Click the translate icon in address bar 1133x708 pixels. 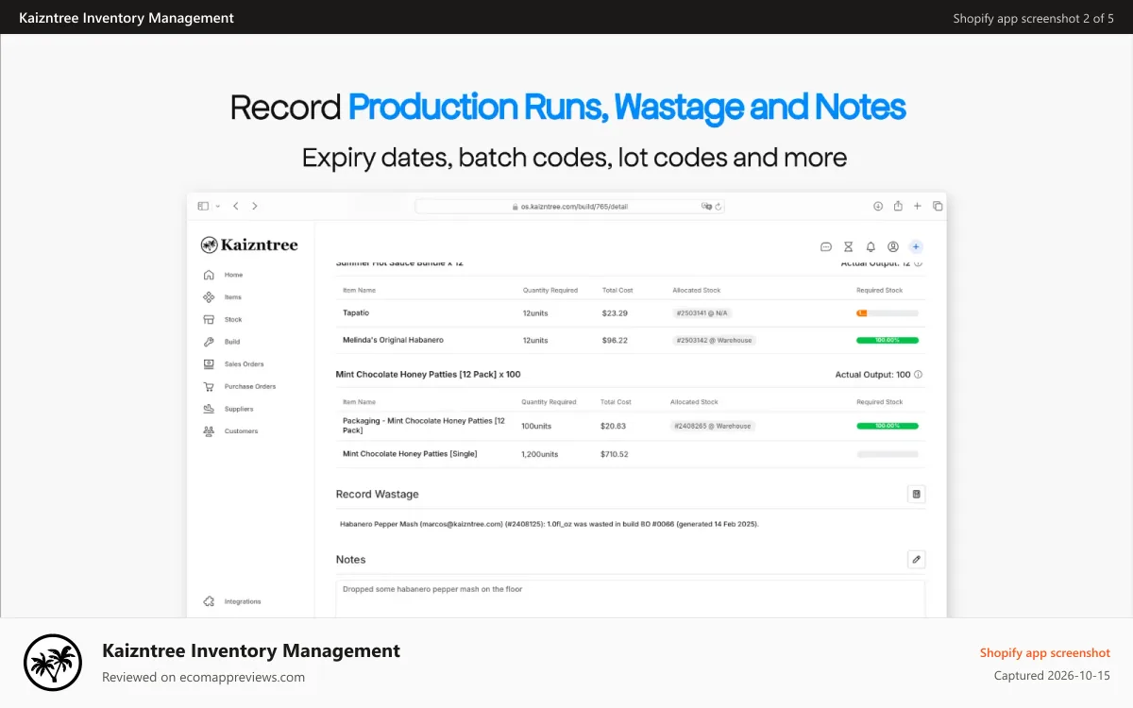point(706,206)
